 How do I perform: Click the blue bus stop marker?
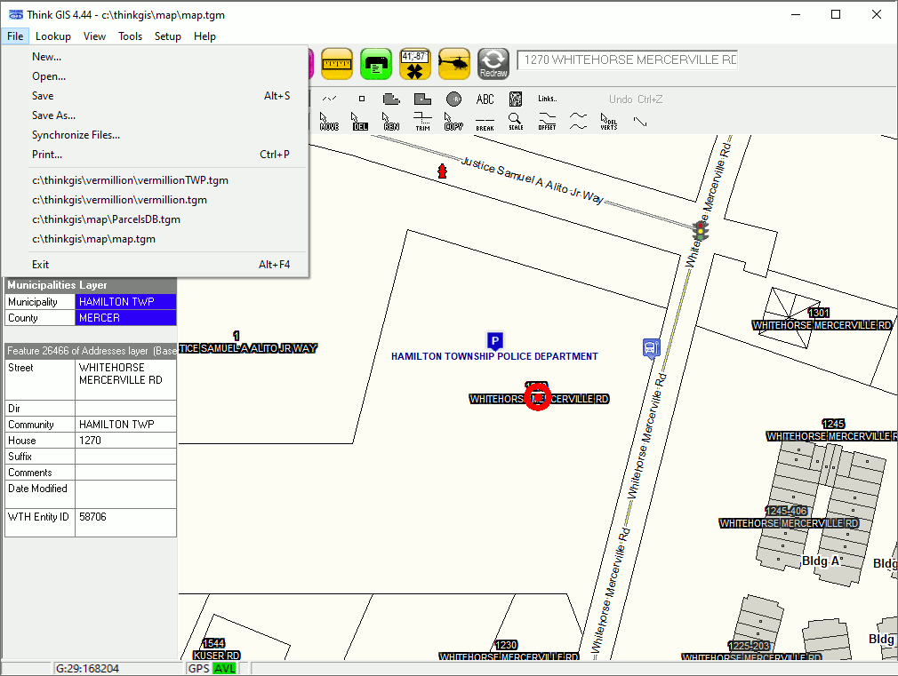(x=651, y=348)
